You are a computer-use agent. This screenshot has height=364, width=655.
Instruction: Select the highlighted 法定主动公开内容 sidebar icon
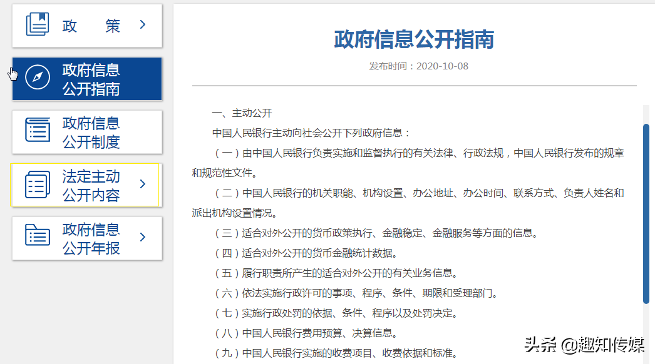coord(38,185)
